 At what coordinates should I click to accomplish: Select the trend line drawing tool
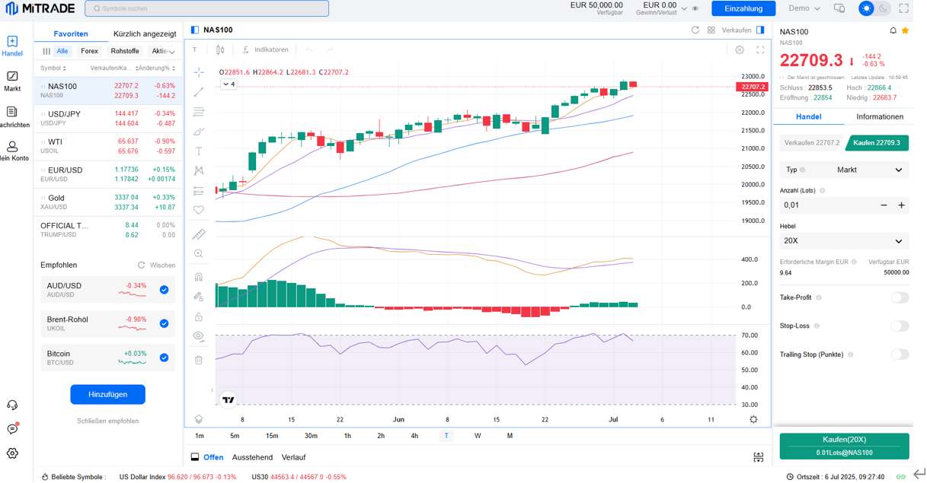pyautogui.click(x=199, y=92)
